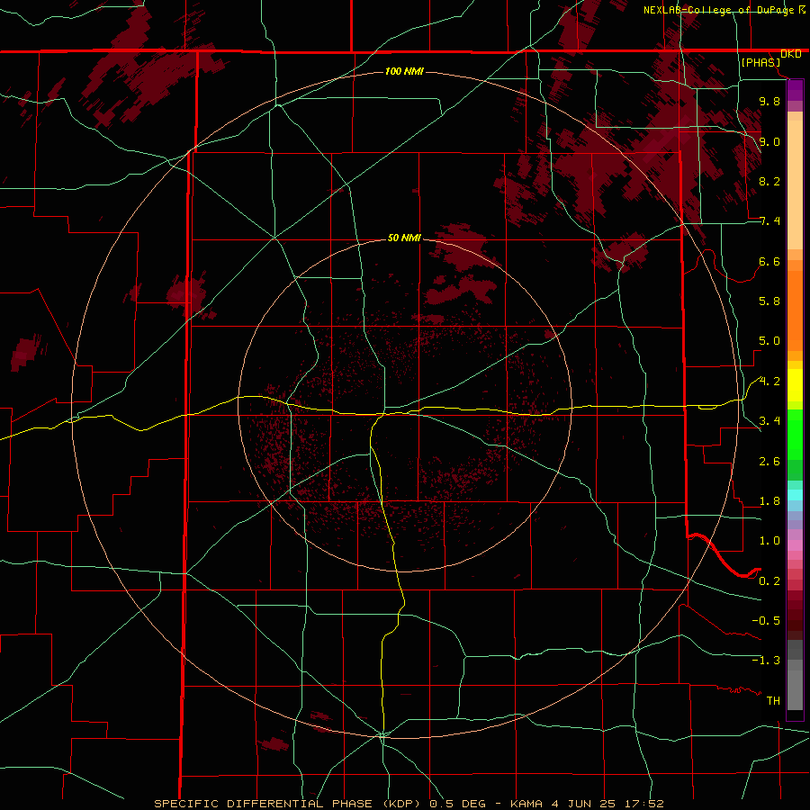
Task: Pick the purple band atop the color bar
Action: point(795,90)
